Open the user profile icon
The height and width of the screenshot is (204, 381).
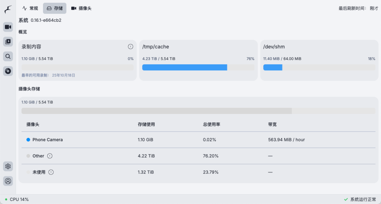coord(8,181)
